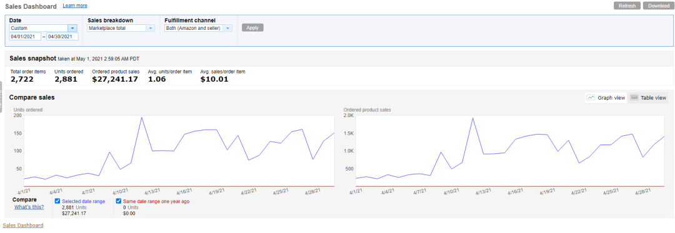Click the Total order items value 2,722
This screenshot has height=233, width=675.
click(x=22, y=79)
